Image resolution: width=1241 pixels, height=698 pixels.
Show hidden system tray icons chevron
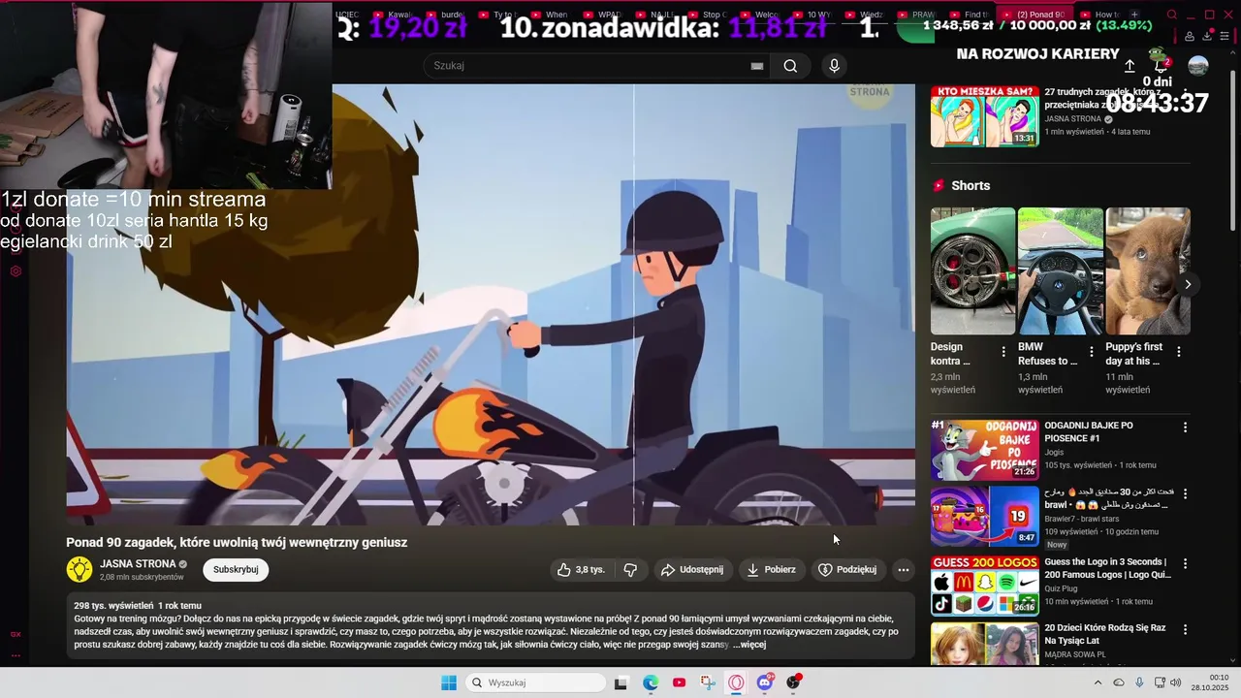(1098, 682)
